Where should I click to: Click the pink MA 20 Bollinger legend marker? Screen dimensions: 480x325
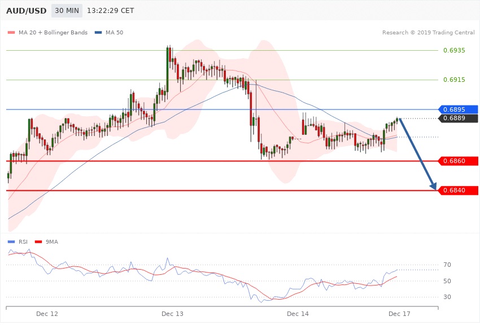tap(11, 33)
